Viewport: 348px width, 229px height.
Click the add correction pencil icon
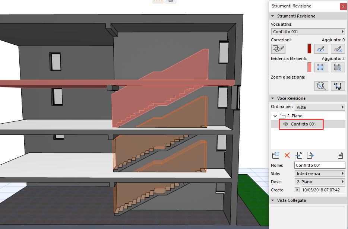coord(321,48)
